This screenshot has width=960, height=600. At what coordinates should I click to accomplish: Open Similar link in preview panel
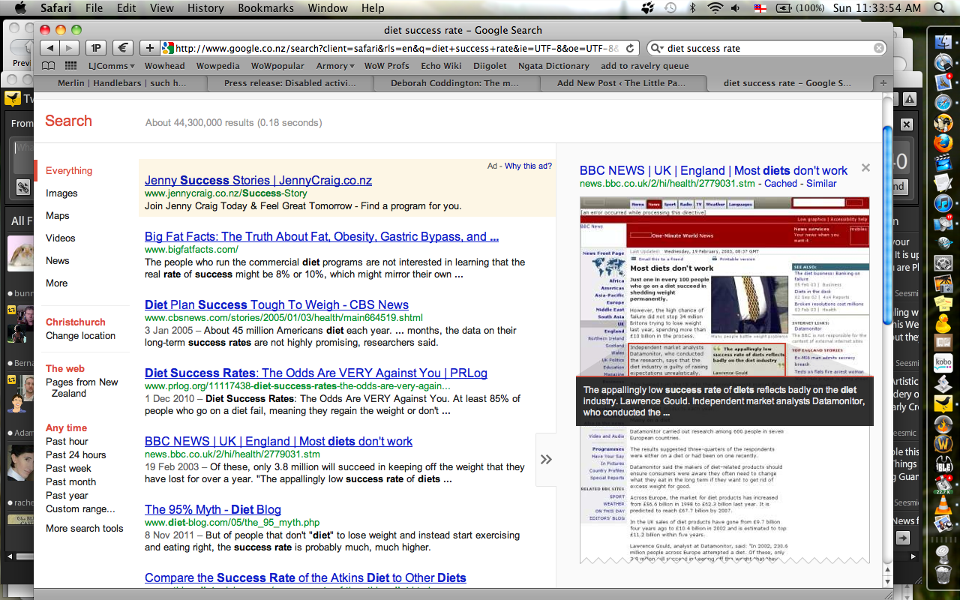821,183
